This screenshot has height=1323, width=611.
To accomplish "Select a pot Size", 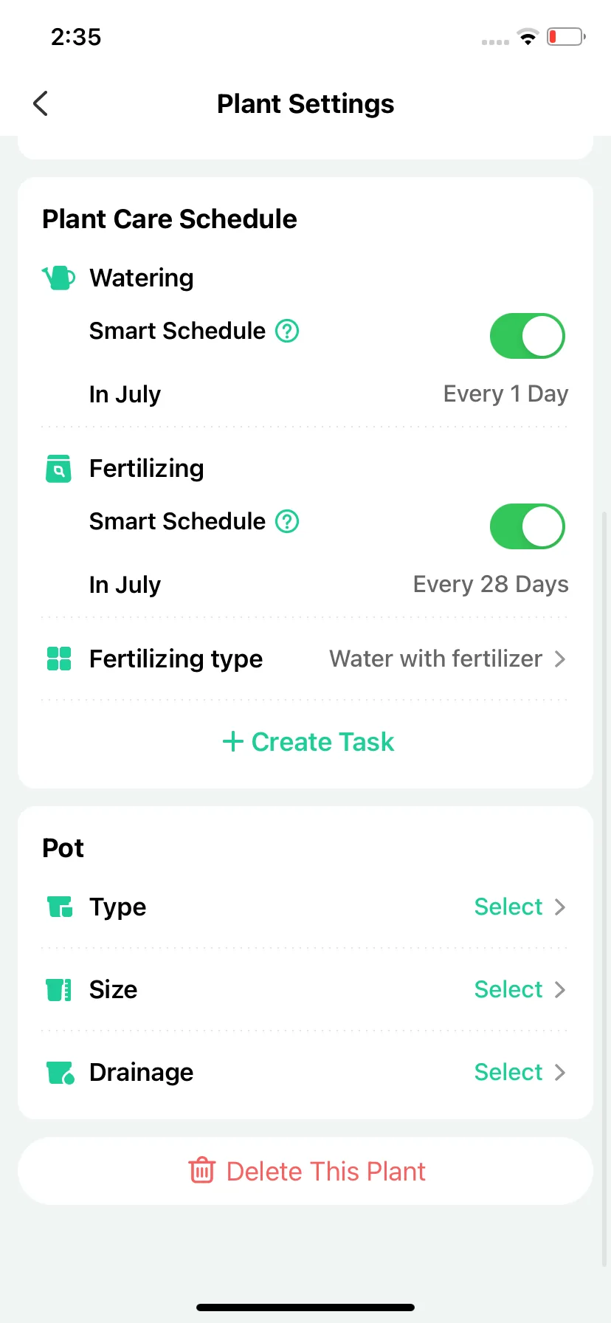I will tap(520, 989).
